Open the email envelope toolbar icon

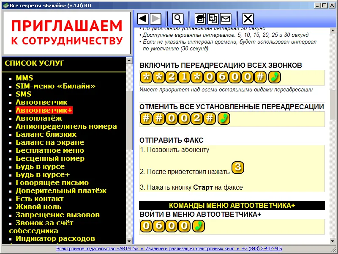click(x=226, y=19)
